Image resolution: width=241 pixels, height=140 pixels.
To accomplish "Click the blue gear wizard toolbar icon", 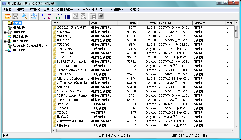I will click(x=34, y=16).
